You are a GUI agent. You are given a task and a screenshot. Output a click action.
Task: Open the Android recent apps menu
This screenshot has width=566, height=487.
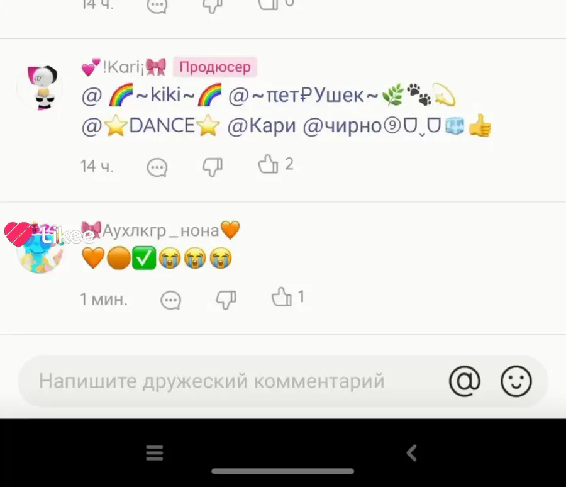pyautogui.click(x=155, y=452)
